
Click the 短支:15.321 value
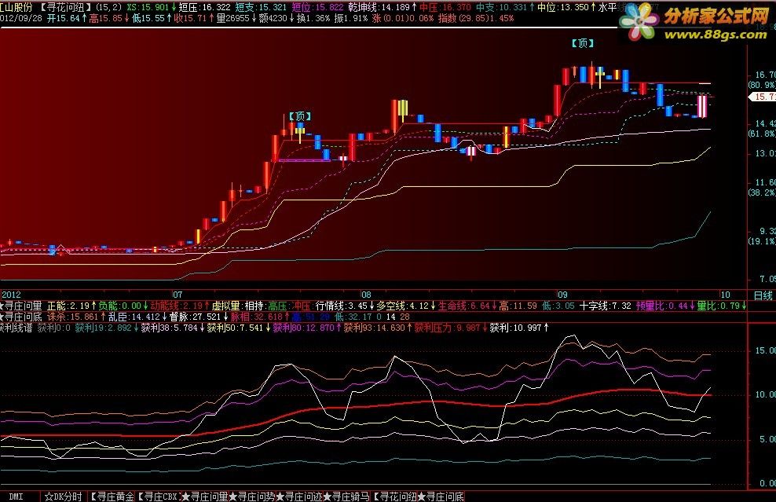point(261,7)
